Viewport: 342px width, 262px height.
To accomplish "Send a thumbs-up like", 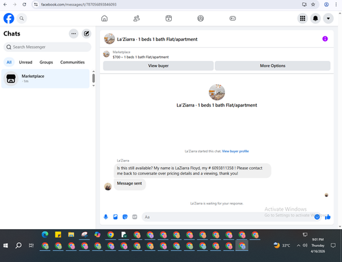I will (328, 217).
